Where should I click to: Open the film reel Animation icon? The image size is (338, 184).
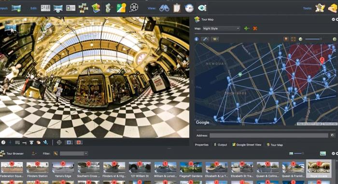[134, 8]
